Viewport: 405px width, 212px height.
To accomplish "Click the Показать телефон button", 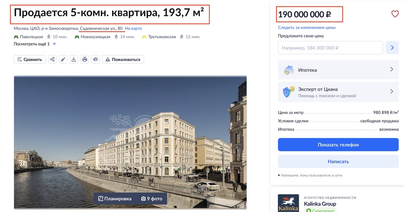I will pyautogui.click(x=338, y=145).
